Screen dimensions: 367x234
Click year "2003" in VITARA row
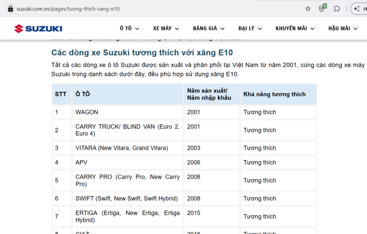pyautogui.click(x=194, y=148)
